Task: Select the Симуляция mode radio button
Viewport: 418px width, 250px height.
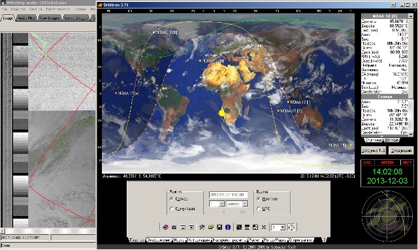Action: pyautogui.click(x=172, y=209)
